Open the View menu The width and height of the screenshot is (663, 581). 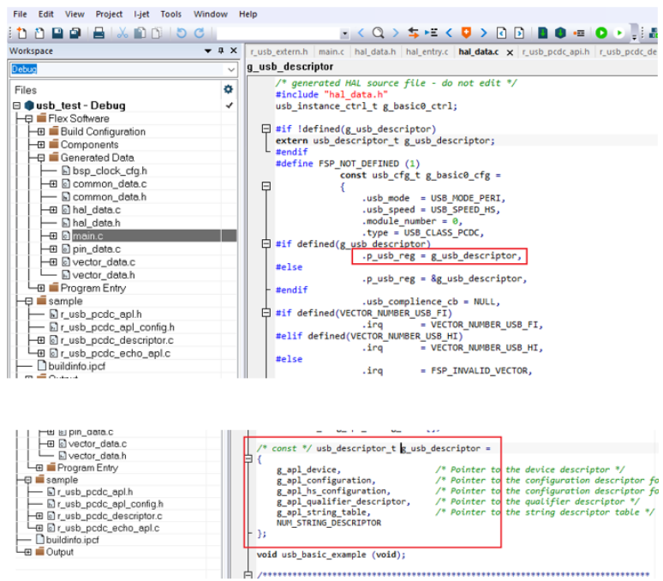pyautogui.click(x=75, y=14)
